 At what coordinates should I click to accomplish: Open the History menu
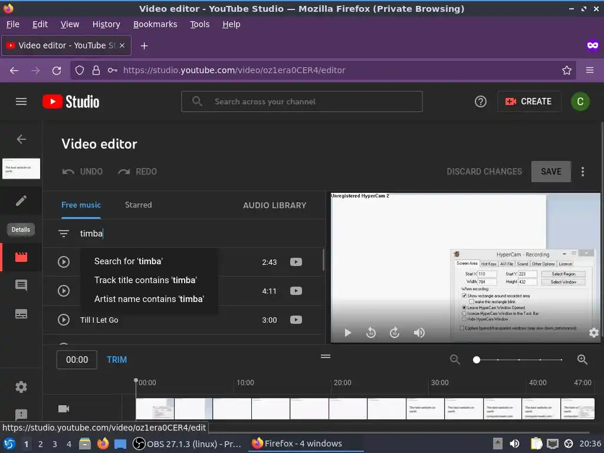pyautogui.click(x=106, y=24)
